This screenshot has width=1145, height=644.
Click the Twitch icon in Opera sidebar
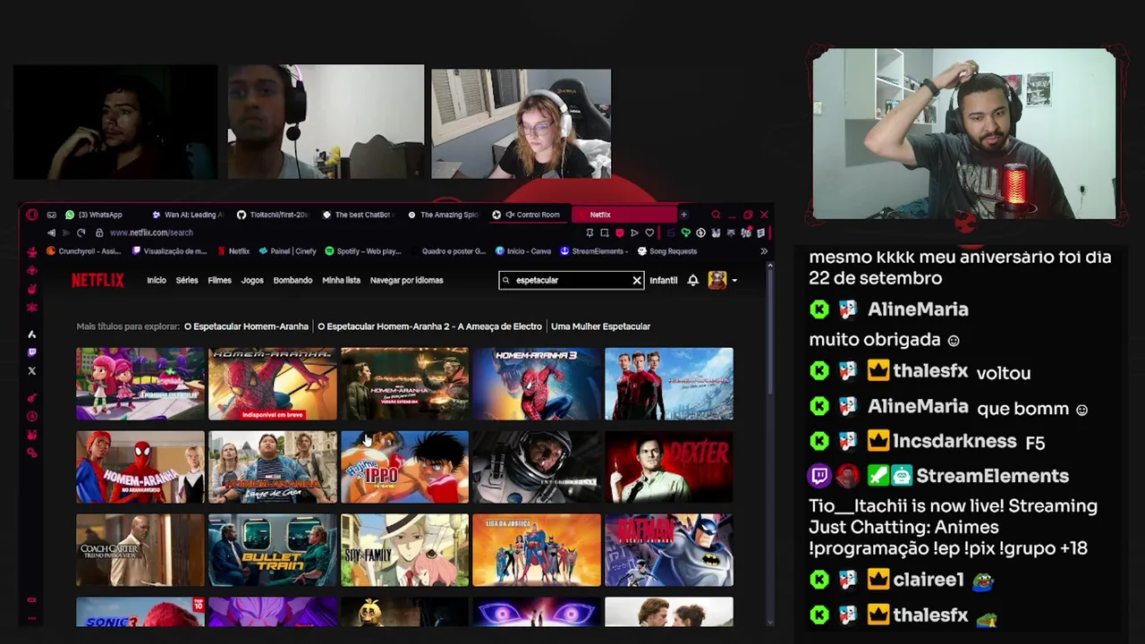[32, 352]
